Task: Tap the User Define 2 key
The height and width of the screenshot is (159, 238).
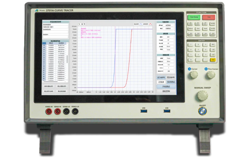Action: coord(198,34)
